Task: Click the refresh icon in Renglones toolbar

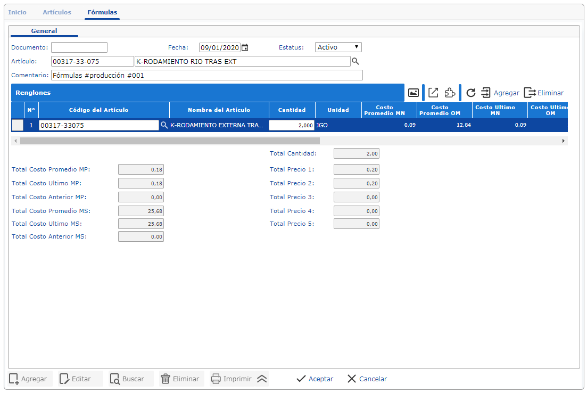Action: pos(470,93)
